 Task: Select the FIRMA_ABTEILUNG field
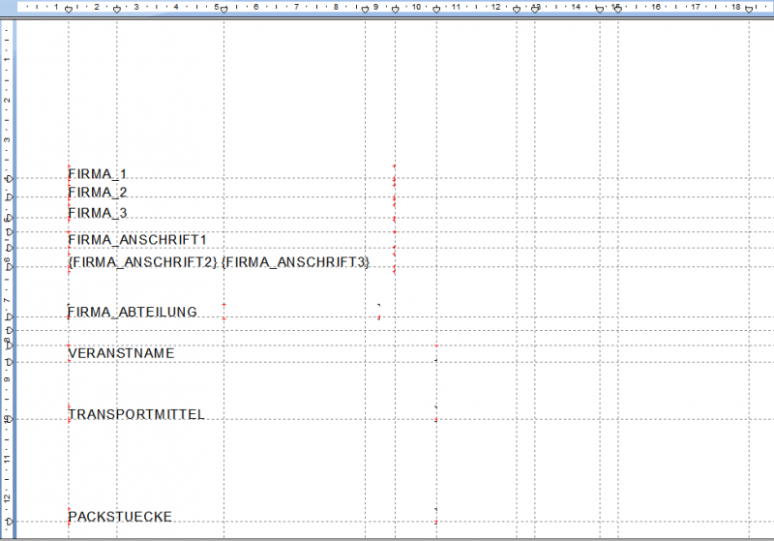tap(132, 312)
